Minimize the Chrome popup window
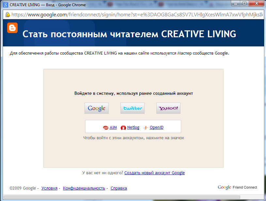266x201 pixels. tap(235, 3)
